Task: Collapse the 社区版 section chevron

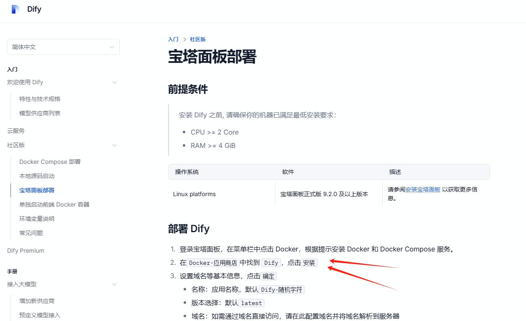Action: coord(114,145)
